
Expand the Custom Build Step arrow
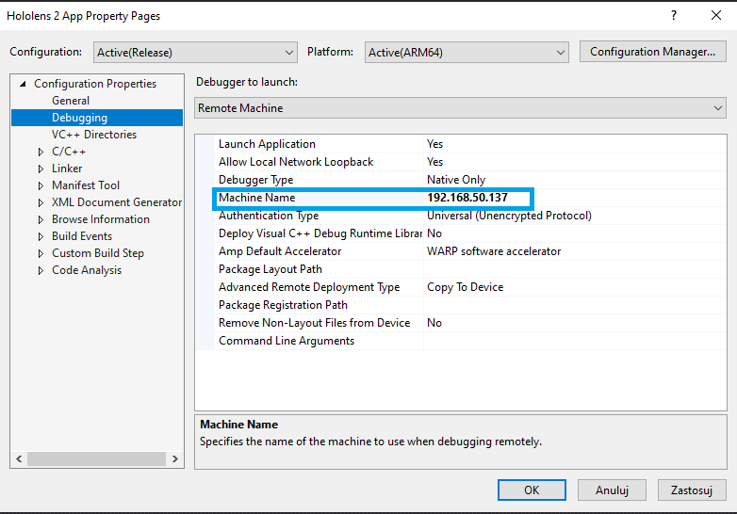pos(41,253)
